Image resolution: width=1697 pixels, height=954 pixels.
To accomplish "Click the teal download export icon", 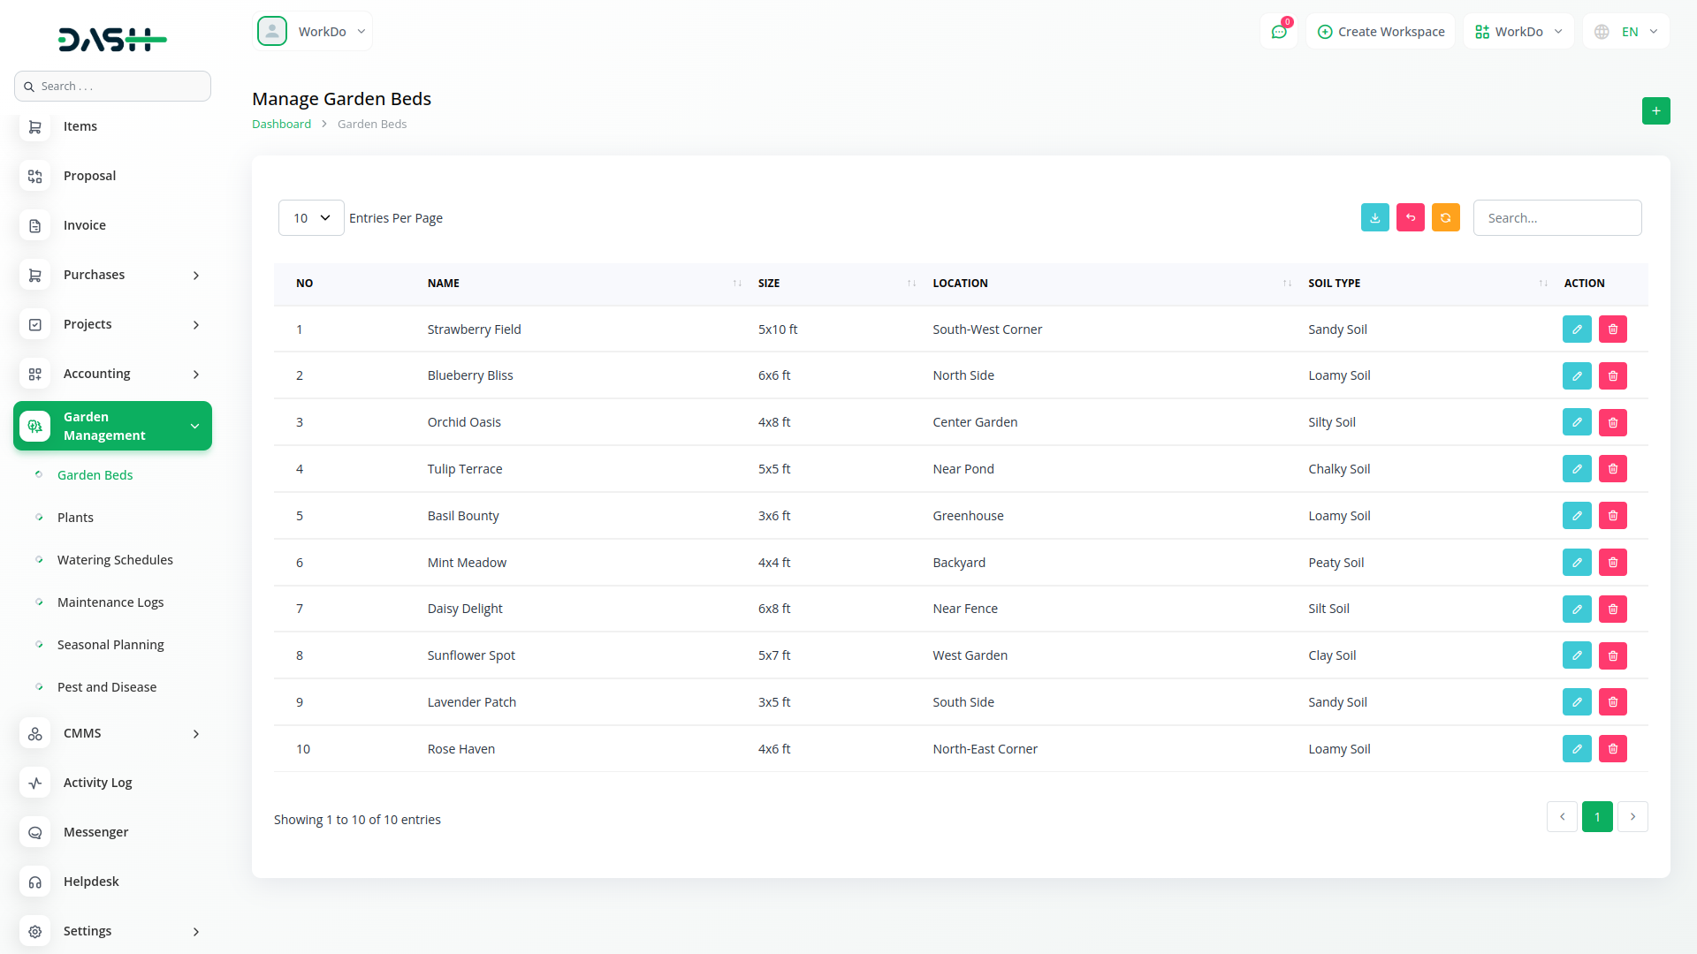I will tap(1374, 217).
